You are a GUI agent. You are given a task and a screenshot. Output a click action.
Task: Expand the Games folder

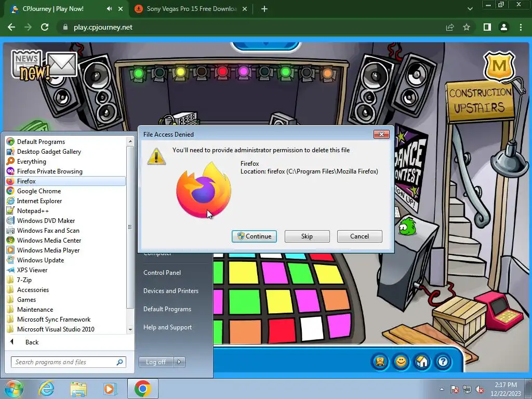(x=26, y=299)
